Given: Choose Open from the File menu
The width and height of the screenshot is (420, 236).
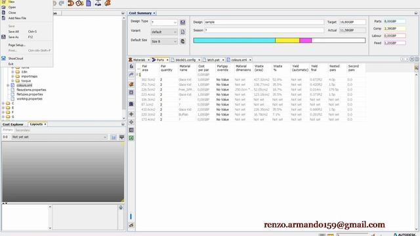Looking at the screenshot, I should (x=12, y=7).
